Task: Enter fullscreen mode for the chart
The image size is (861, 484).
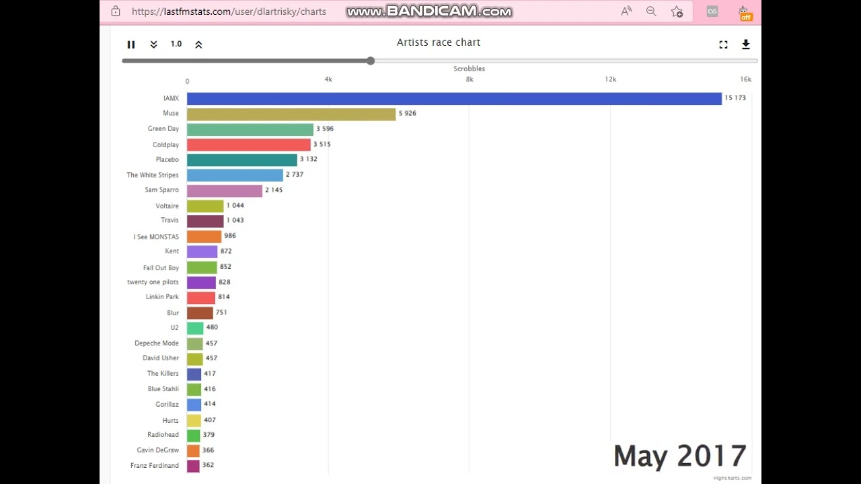Action: (x=723, y=44)
